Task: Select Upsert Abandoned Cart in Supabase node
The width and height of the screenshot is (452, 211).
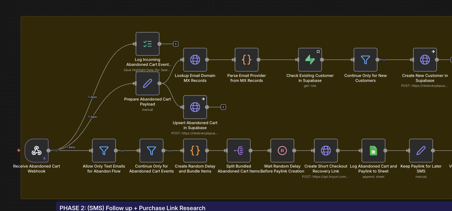Action: (195, 107)
